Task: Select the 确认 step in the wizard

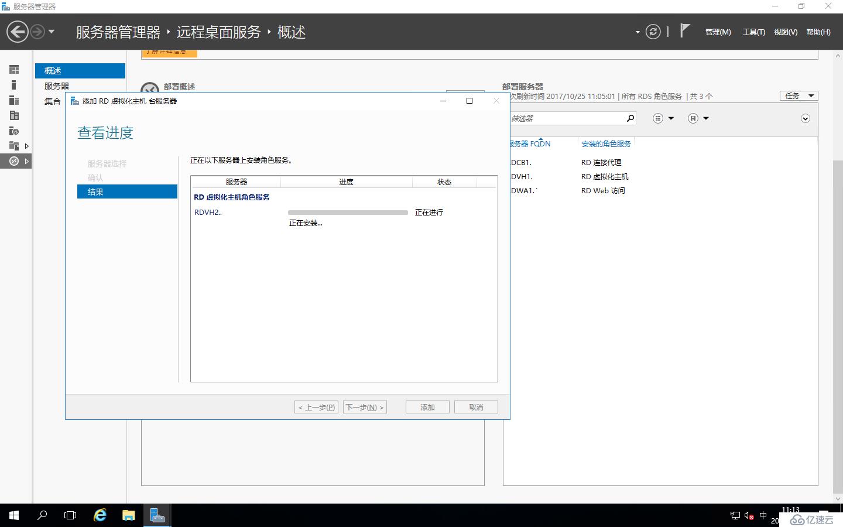Action: coord(95,177)
